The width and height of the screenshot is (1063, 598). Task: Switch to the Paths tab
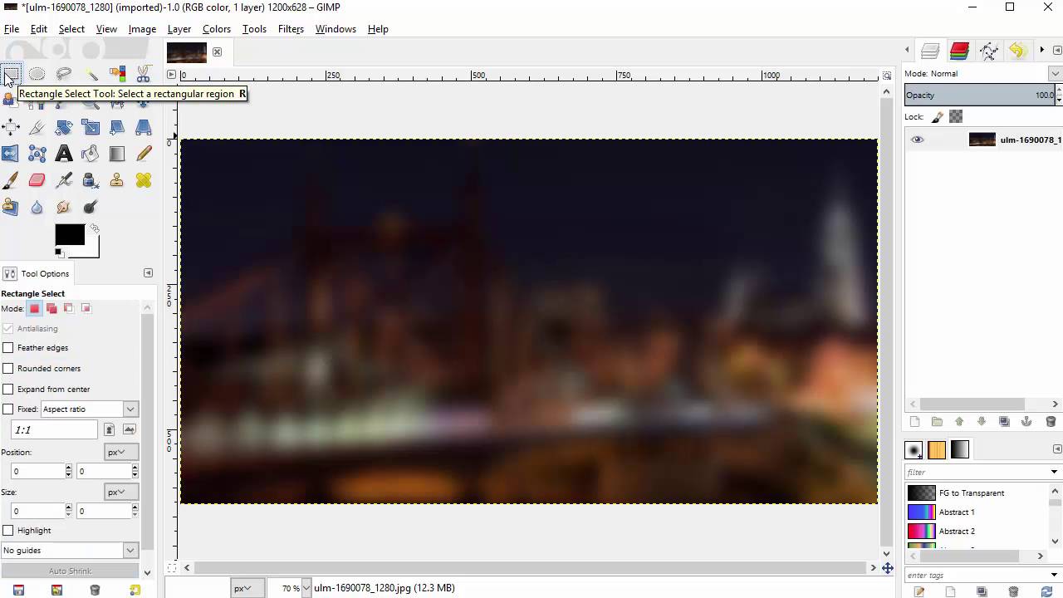pos(988,51)
